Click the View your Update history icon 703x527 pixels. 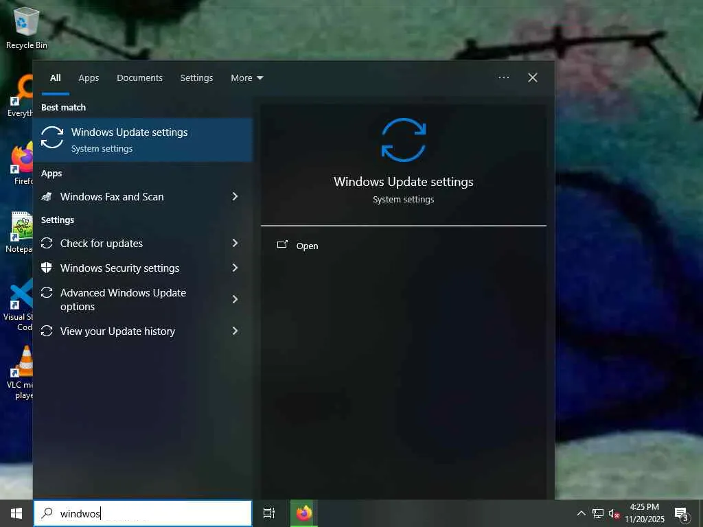point(47,331)
